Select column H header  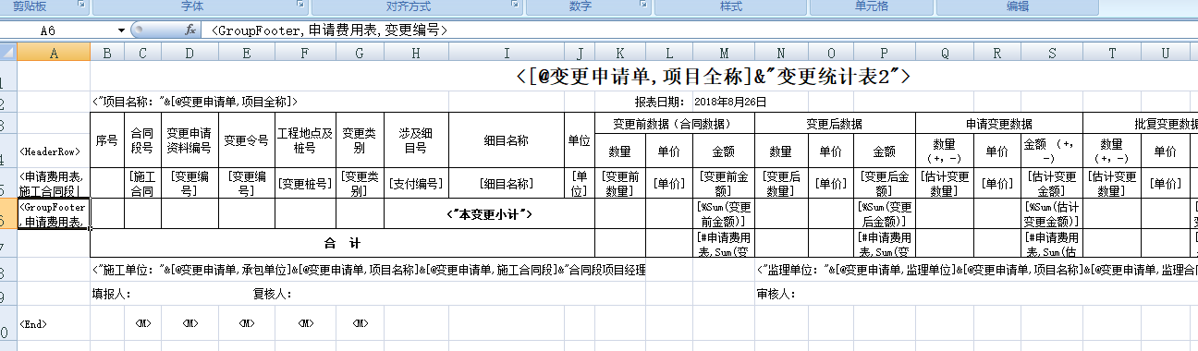coord(416,54)
